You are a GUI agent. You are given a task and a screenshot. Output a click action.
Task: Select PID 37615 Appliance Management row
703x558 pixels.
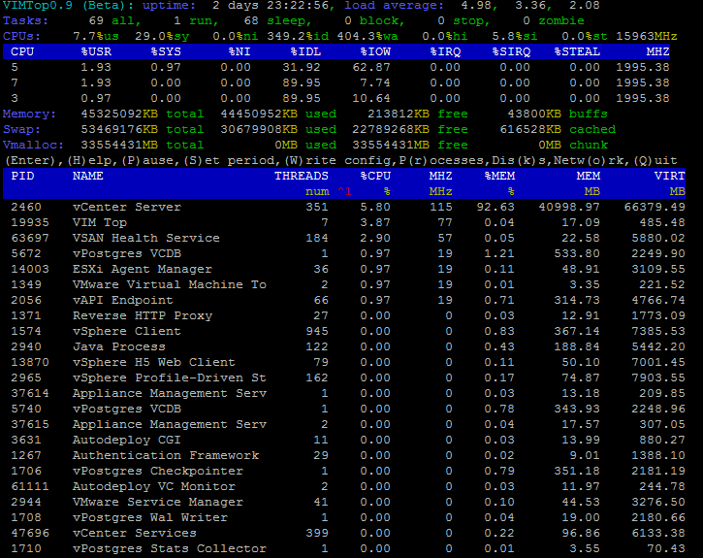(30, 424)
